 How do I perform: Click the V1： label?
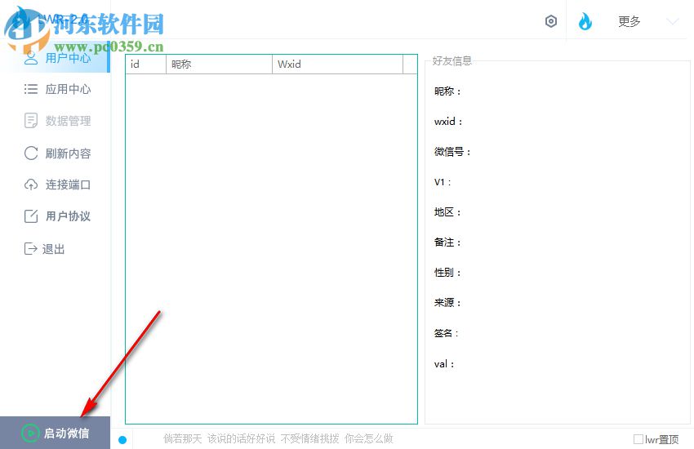(443, 182)
